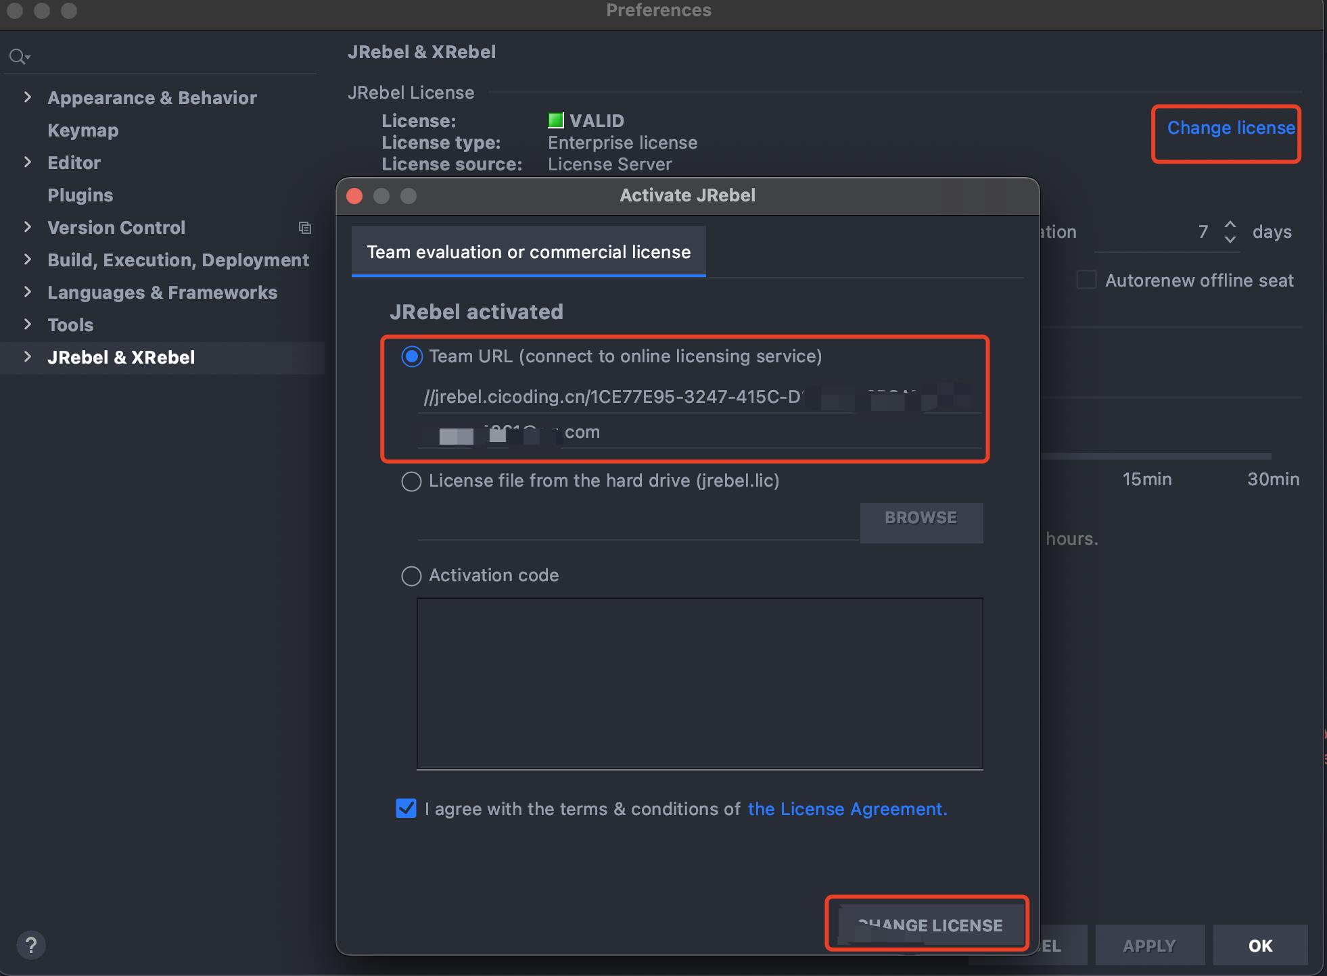Expand Appearance & Behavior section
This screenshot has width=1327, height=976.
pyautogui.click(x=28, y=97)
